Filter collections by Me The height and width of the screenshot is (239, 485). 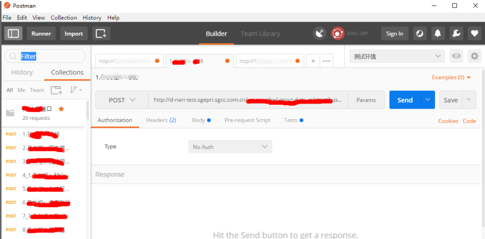tap(21, 90)
